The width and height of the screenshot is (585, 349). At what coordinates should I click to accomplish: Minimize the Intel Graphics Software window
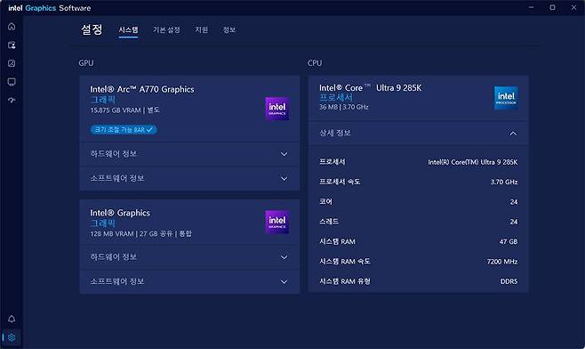pos(532,7)
